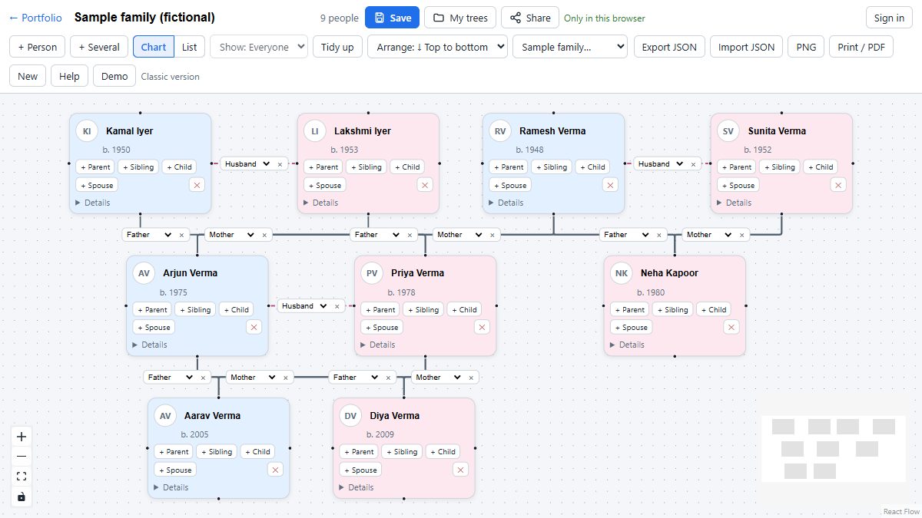Click Export JSON

[669, 47]
